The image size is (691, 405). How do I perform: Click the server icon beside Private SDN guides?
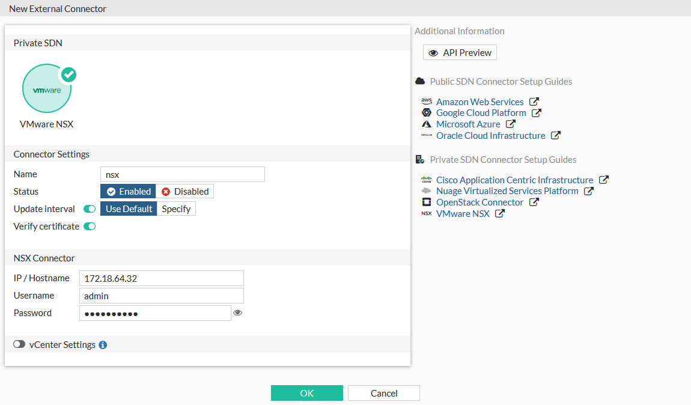click(x=420, y=159)
